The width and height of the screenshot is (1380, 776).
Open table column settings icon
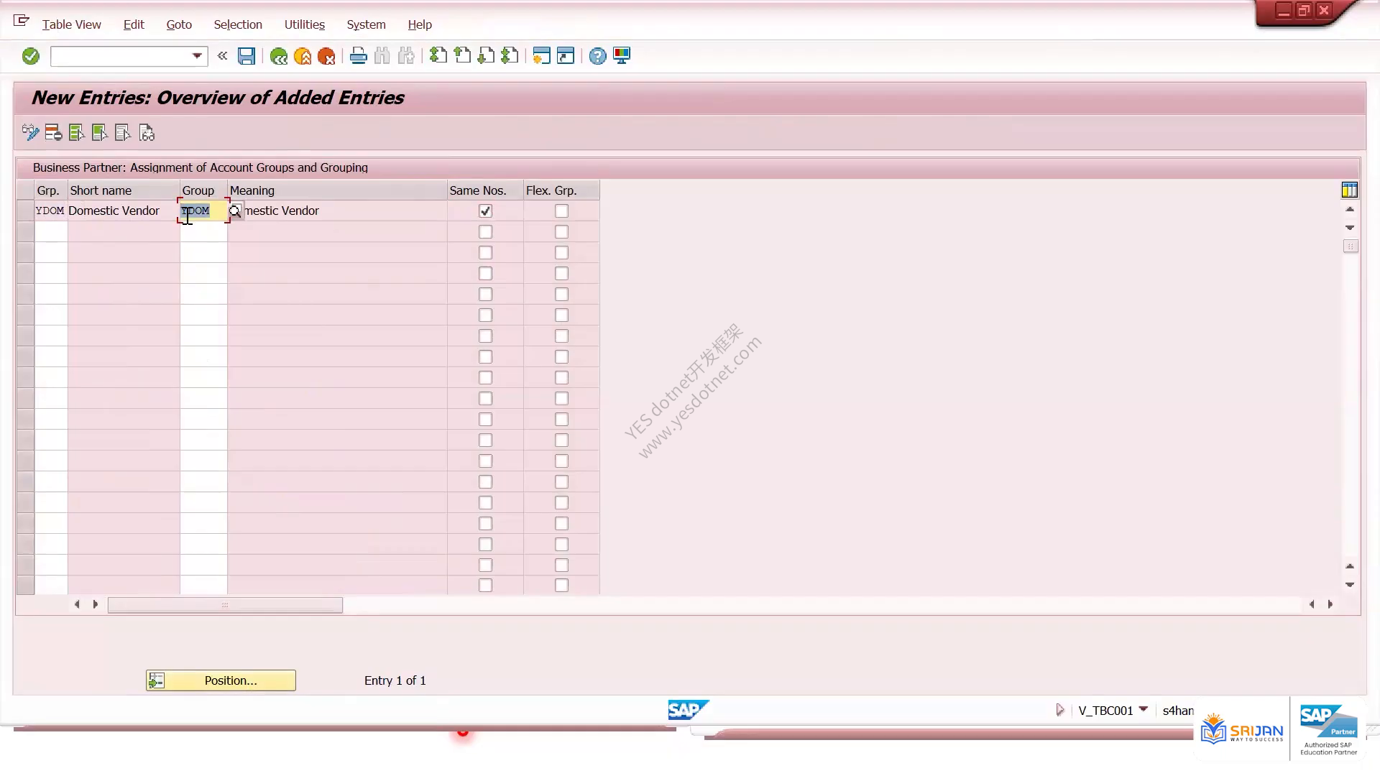click(1349, 190)
